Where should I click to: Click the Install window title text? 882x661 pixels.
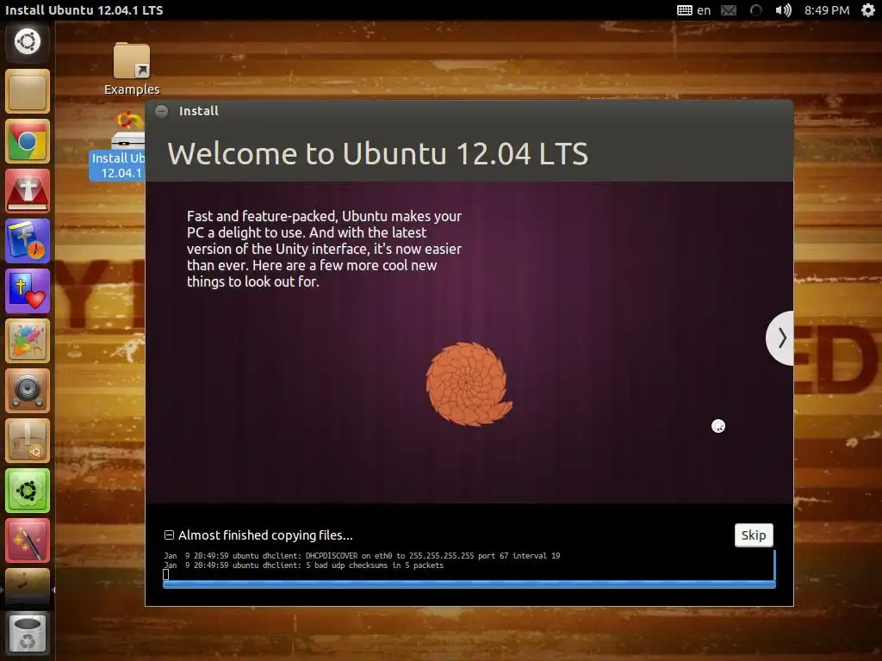pos(199,111)
